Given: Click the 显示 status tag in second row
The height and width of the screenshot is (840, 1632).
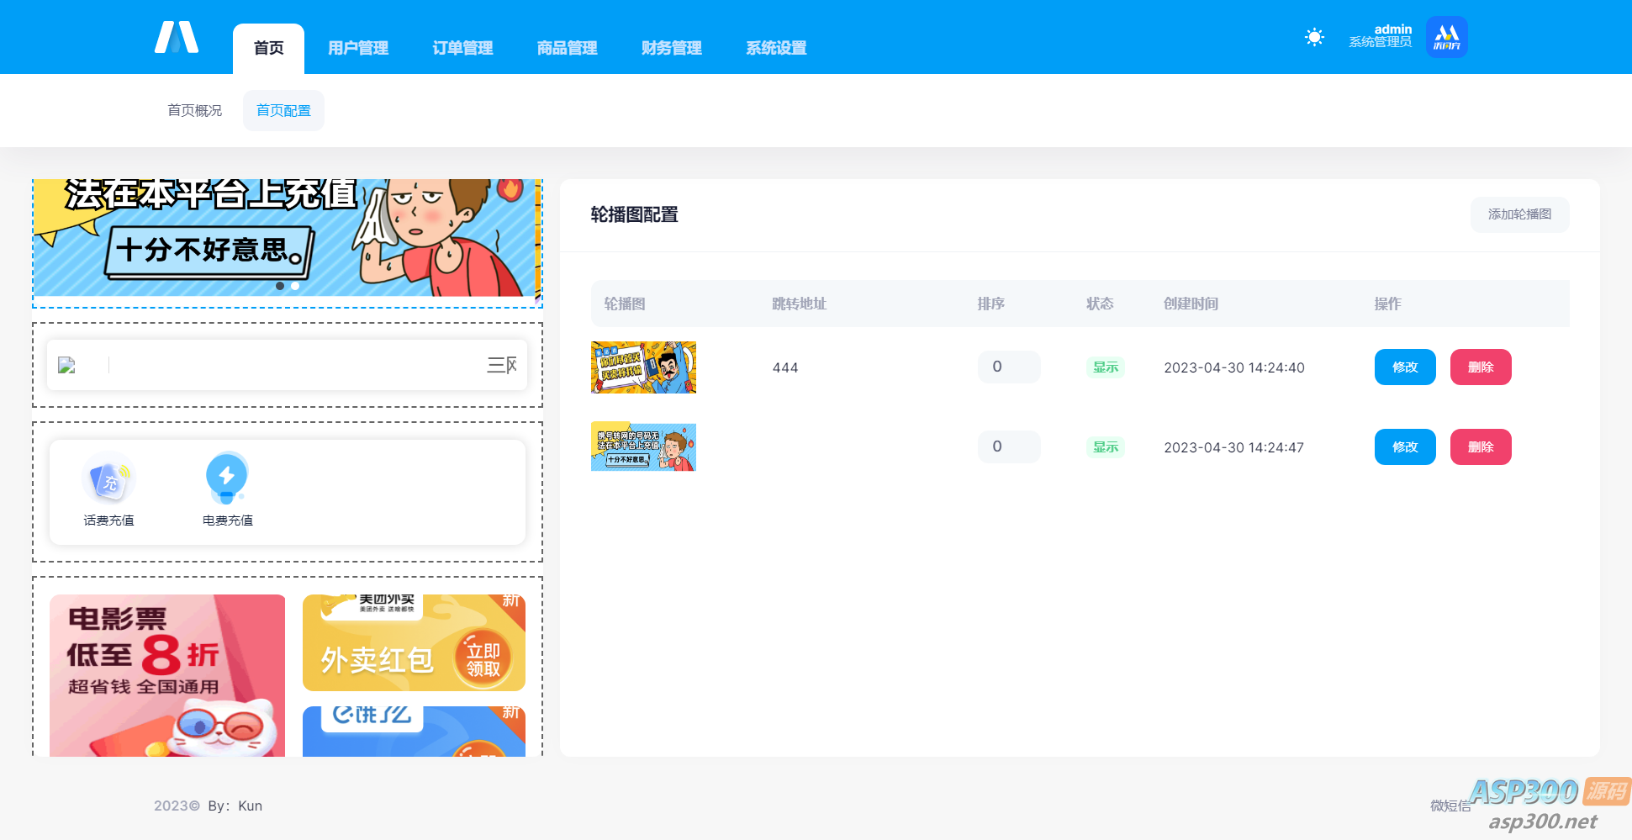Looking at the screenshot, I should tap(1105, 447).
